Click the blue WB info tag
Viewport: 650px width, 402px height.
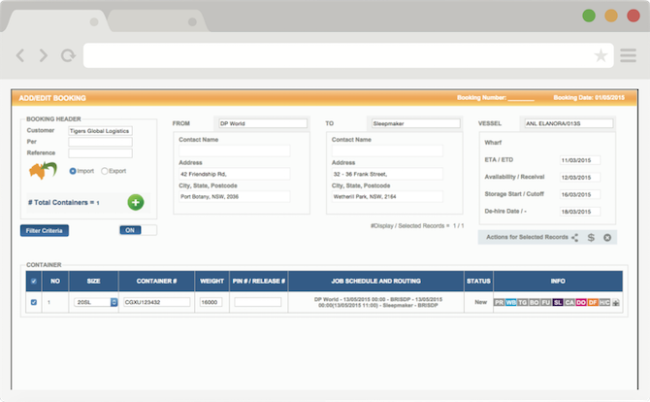pyautogui.click(x=510, y=302)
